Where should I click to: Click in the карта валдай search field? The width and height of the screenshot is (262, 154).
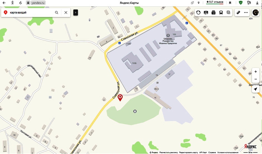pyautogui.click(x=31, y=13)
